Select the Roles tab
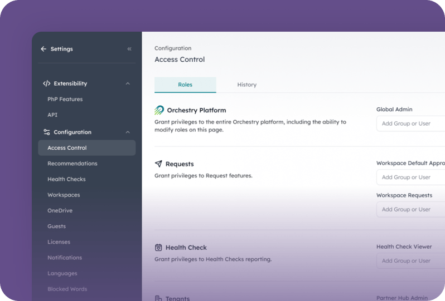The width and height of the screenshot is (445, 301). coord(185,85)
